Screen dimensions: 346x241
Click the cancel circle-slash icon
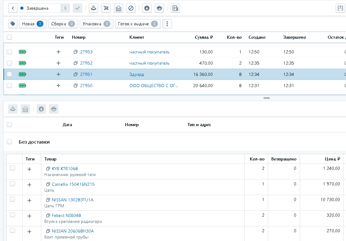[131, 8]
